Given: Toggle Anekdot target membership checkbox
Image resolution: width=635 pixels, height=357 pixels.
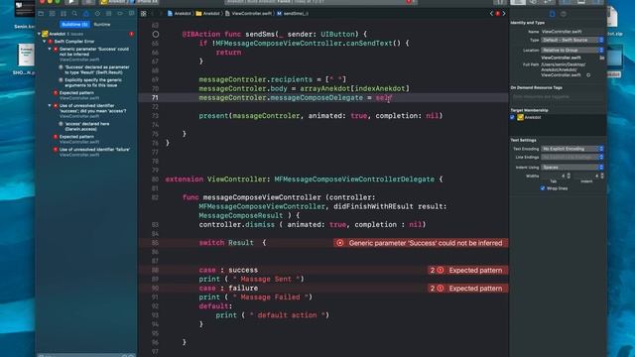Looking at the screenshot, I should point(512,117).
